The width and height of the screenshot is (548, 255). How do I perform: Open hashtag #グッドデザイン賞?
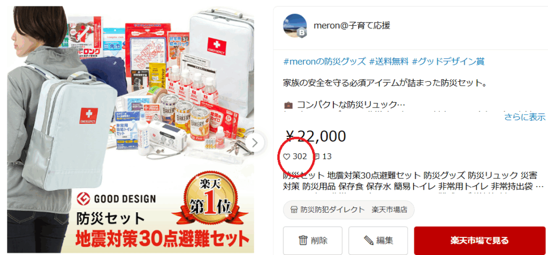(x=448, y=62)
